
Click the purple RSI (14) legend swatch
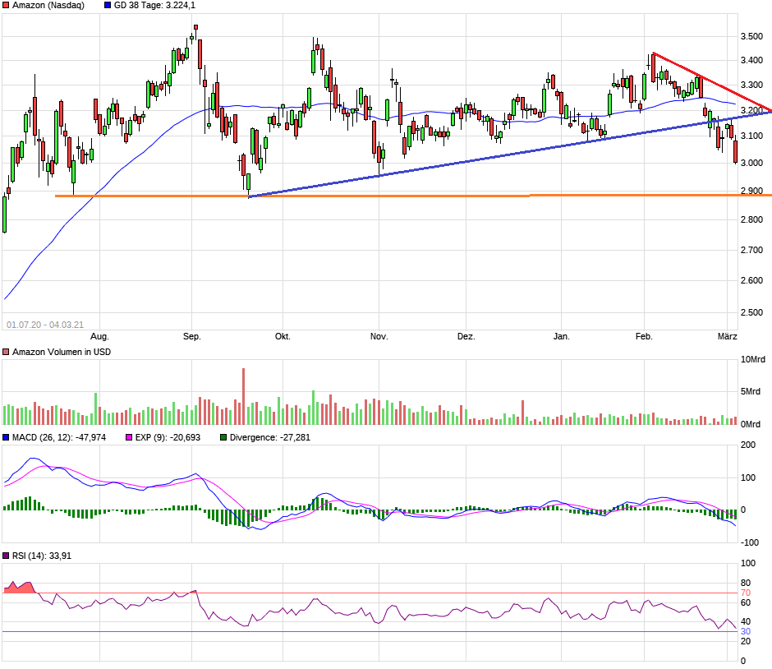coord(6,556)
